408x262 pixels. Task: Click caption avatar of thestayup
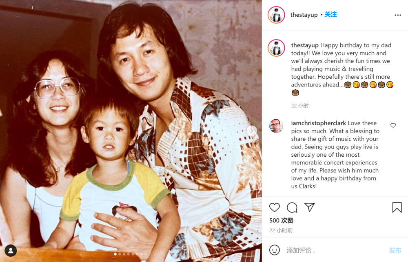(x=276, y=48)
